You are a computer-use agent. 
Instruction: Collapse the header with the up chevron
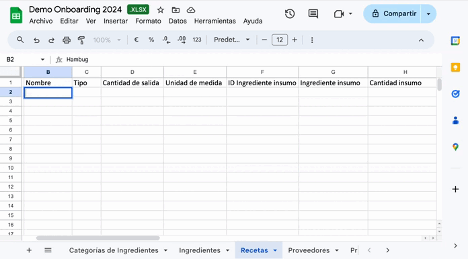click(x=421, y=40)
